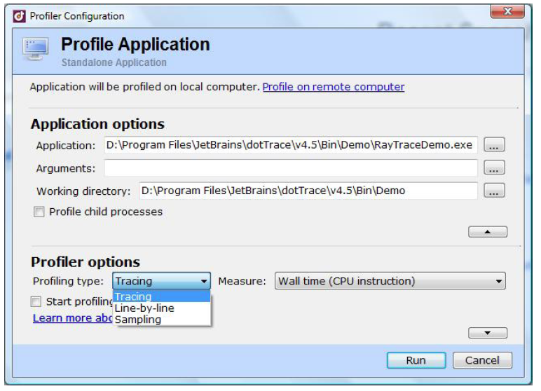The width and height of the screenshot is (541, 391).
Task: Toggle the Start profiling checkbox
Action: (36, 302)
